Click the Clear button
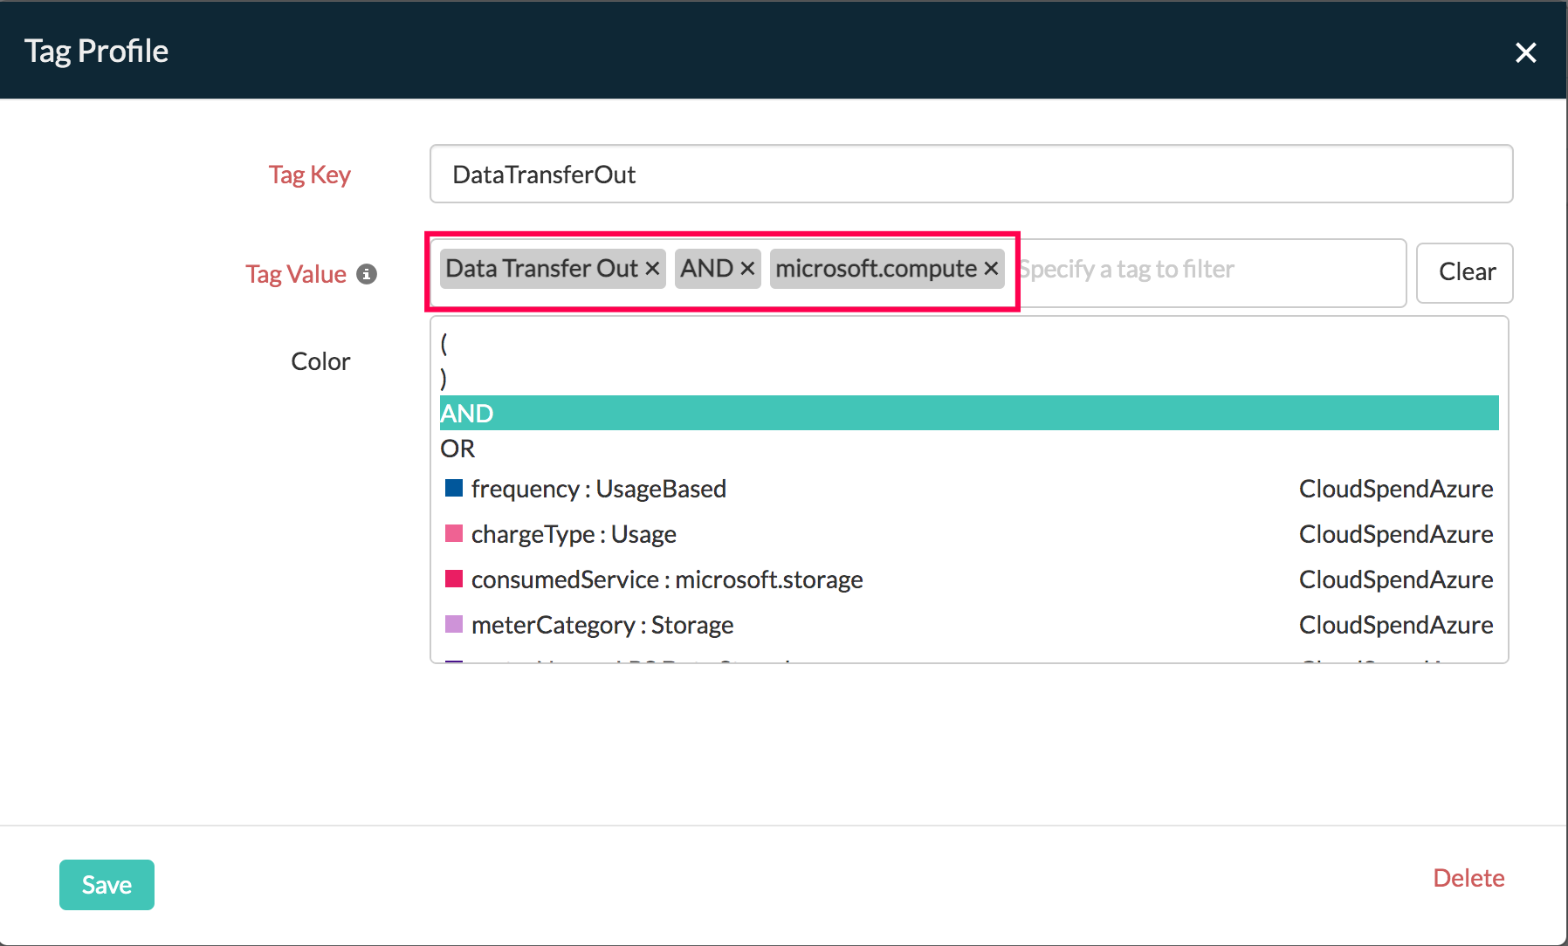 click(x=1465, y=272)
